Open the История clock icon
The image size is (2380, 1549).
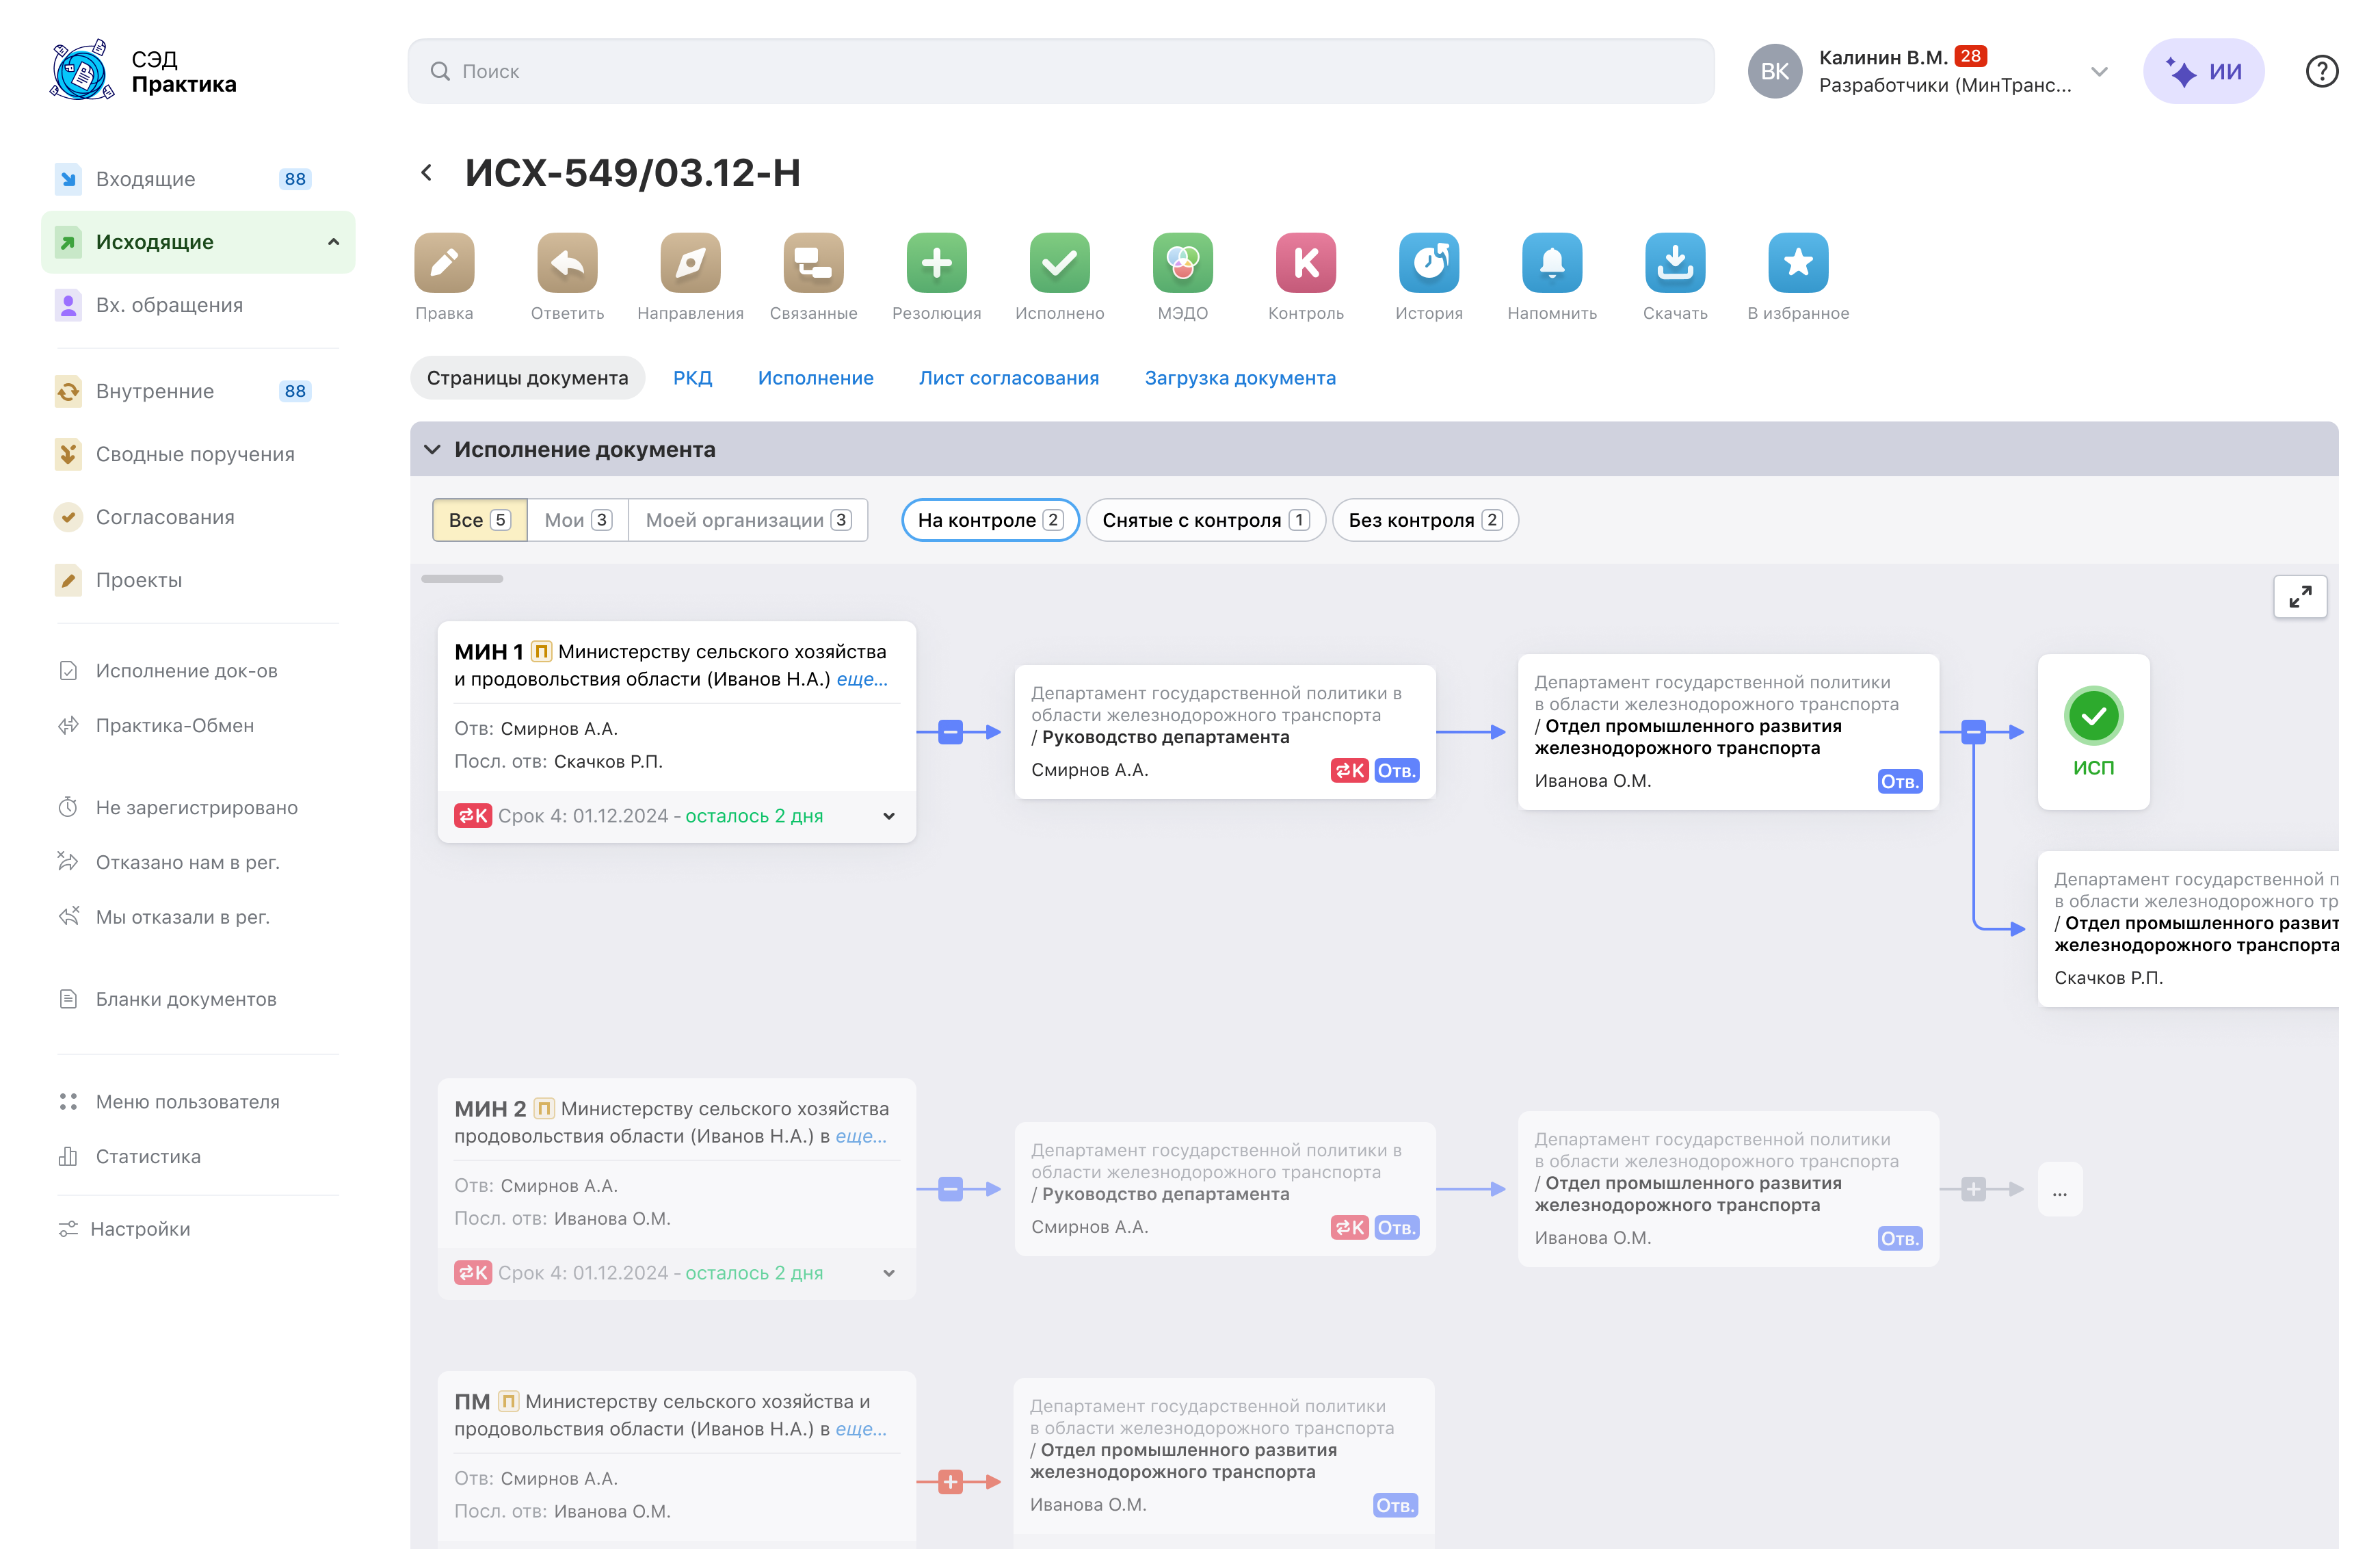1428,263
